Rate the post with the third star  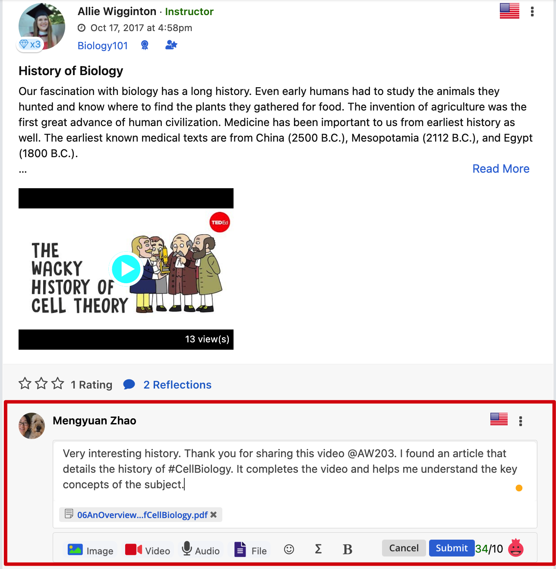point(57,383)
